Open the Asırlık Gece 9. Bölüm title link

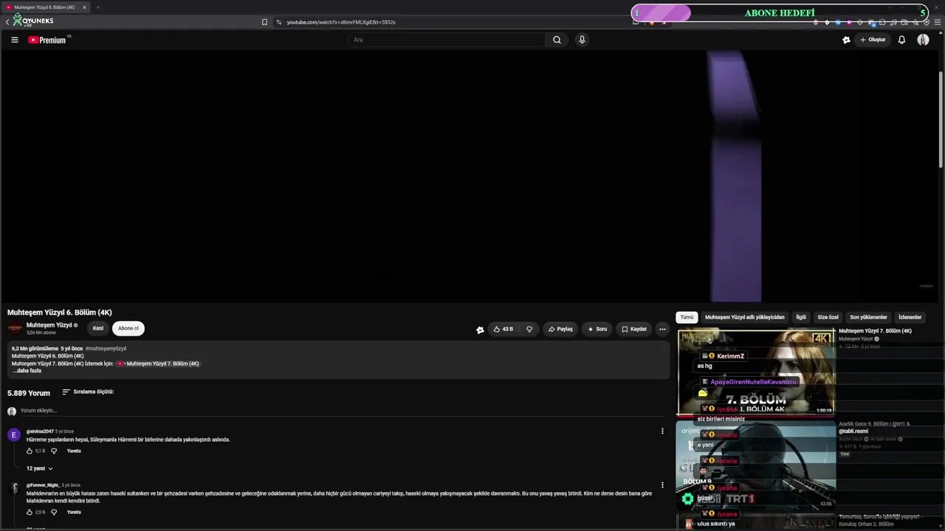pos(876,428)
